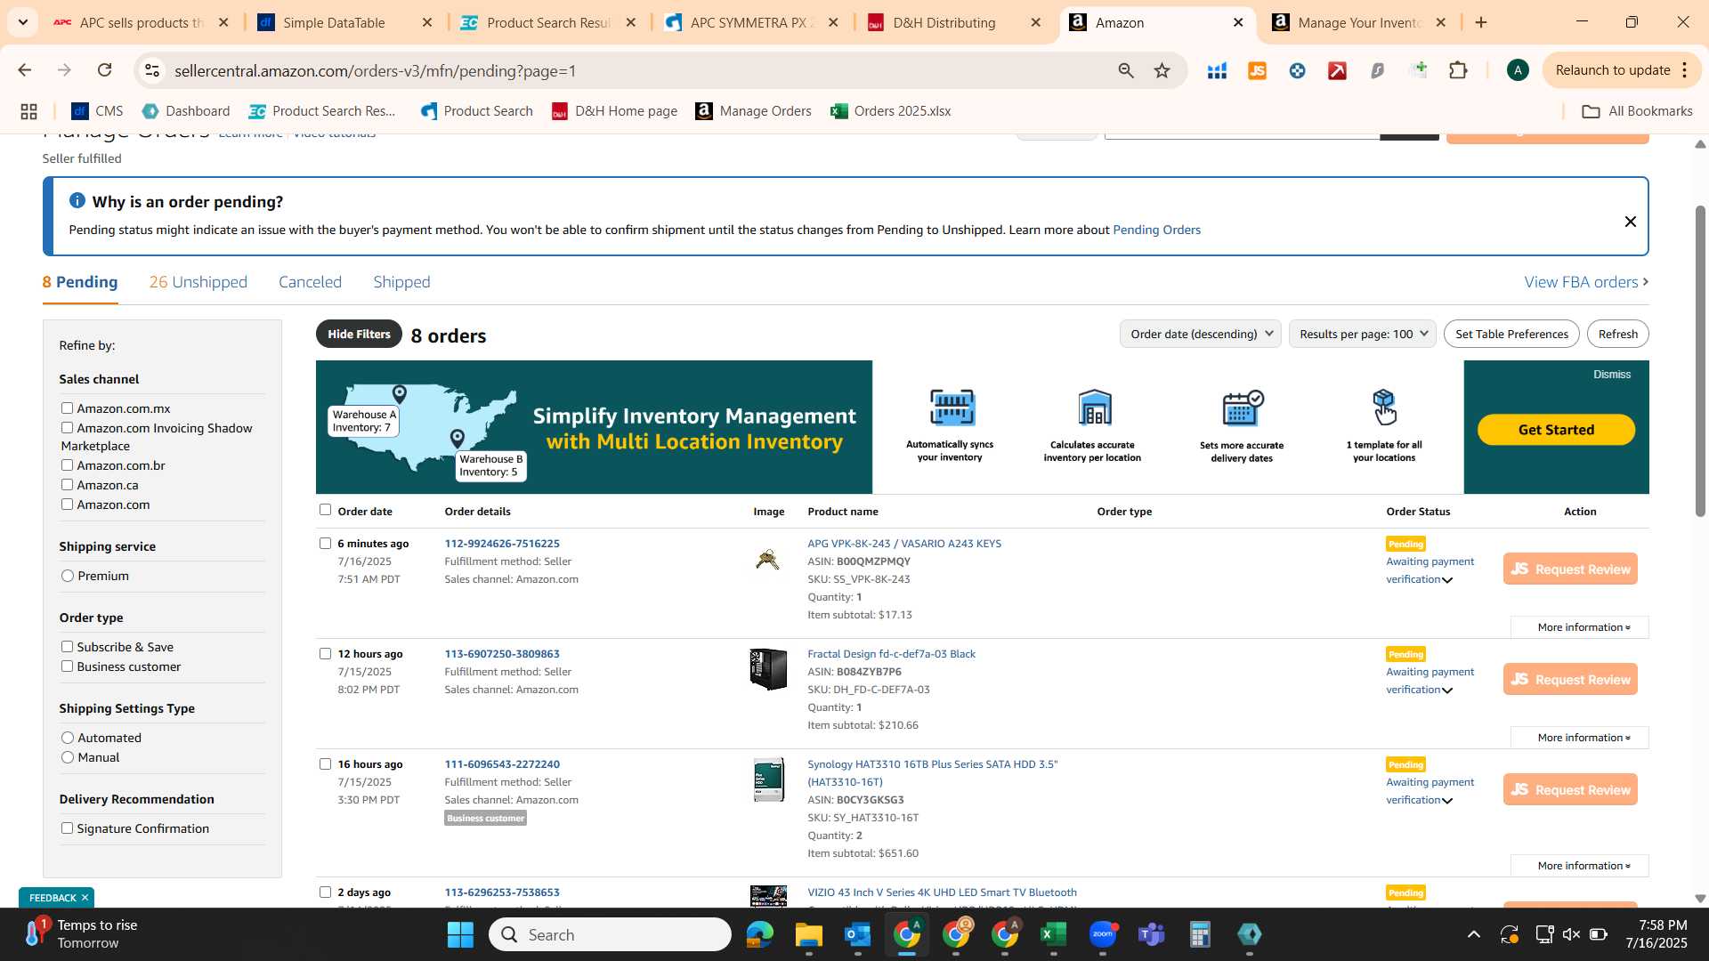Click Fractal Design case product image
1709x961 pixels.
768,669
